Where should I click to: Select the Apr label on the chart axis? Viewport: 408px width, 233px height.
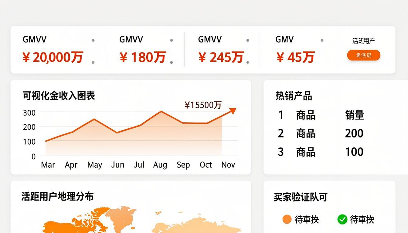[71, 165]
